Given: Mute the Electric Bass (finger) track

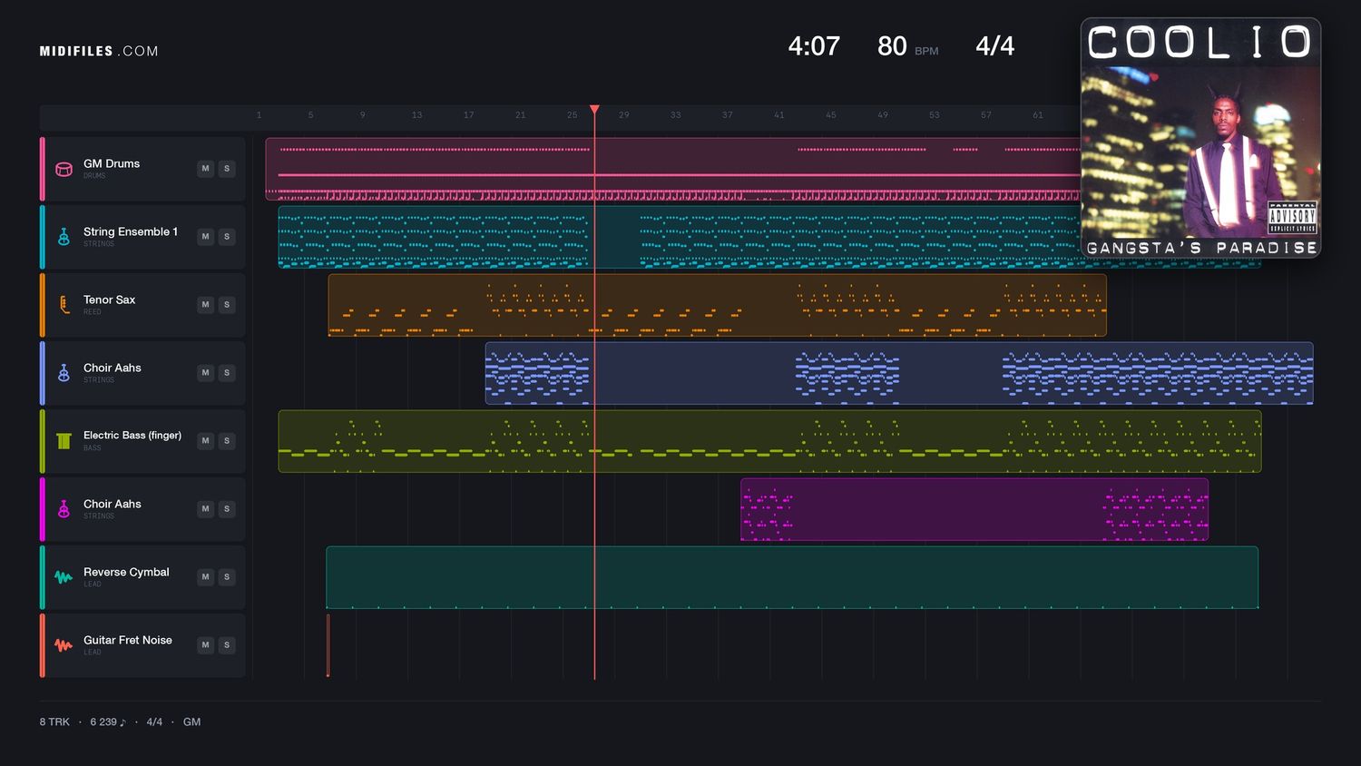Looking at the screenshot, I should (x=206, y=441).
